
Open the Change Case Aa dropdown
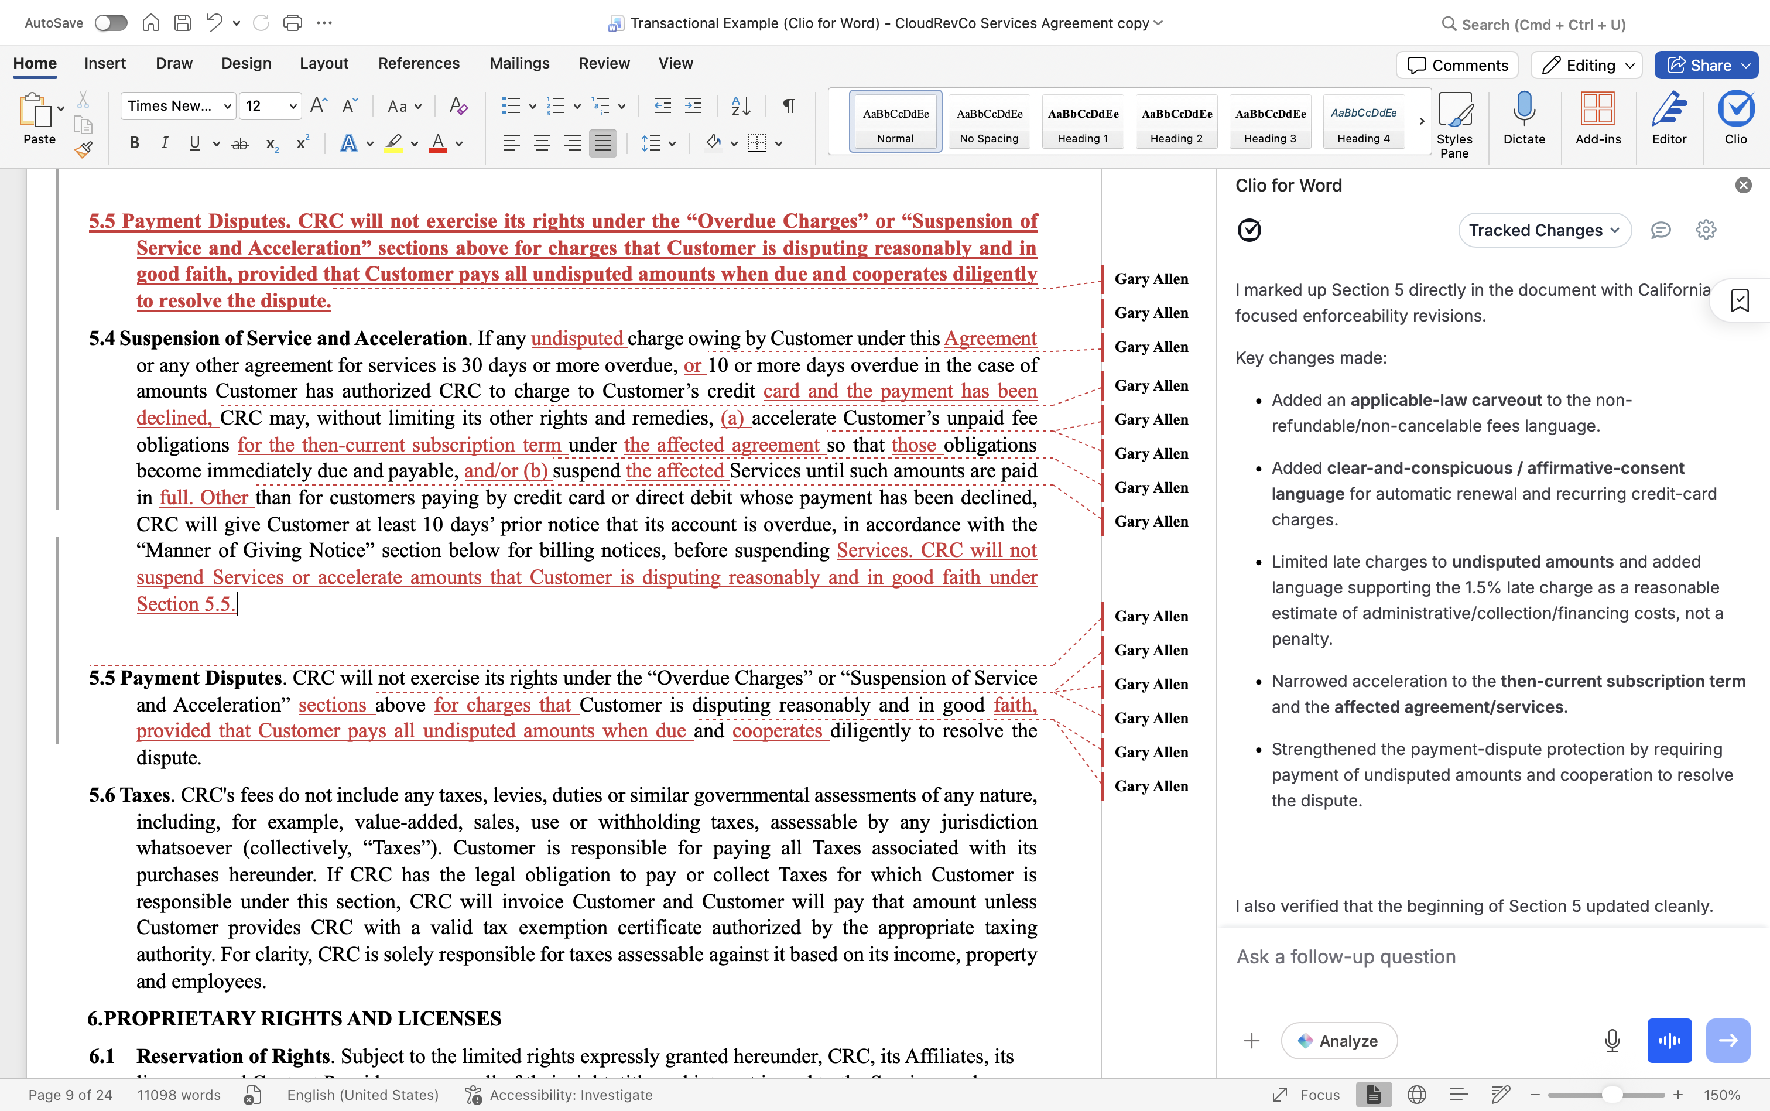(404, 106)
